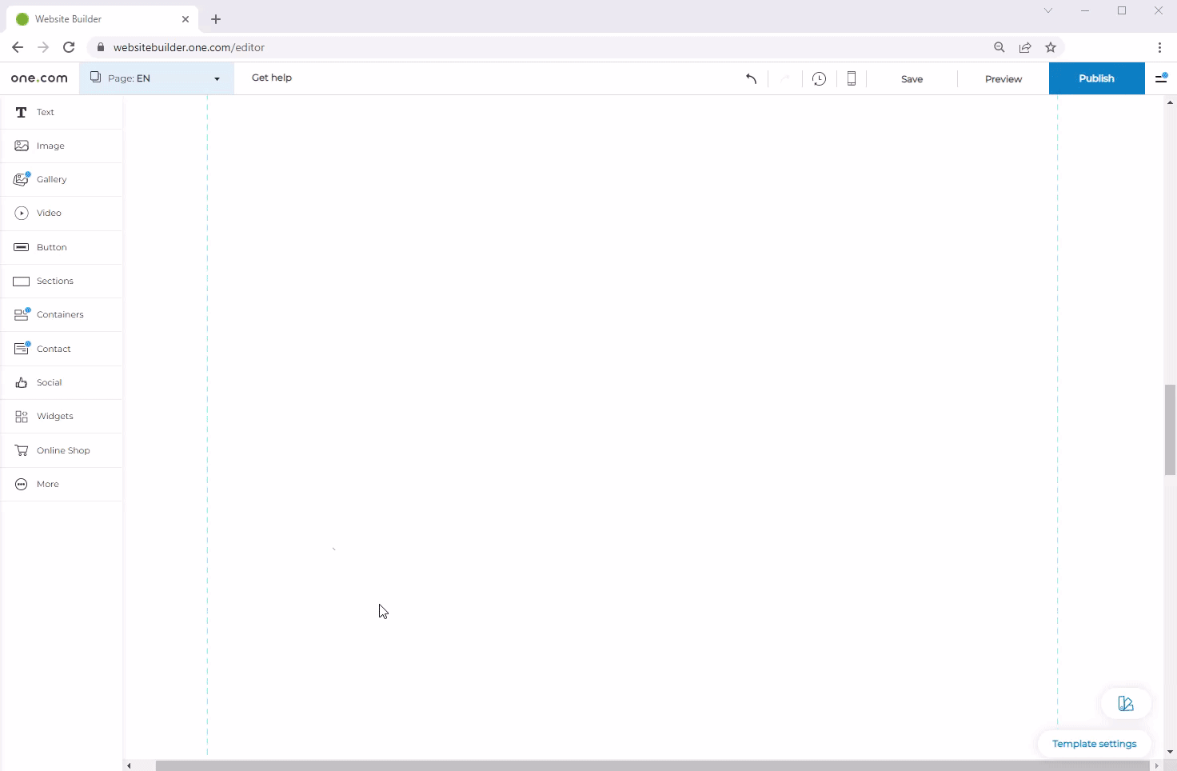Publish the website

coord(1096,78)
